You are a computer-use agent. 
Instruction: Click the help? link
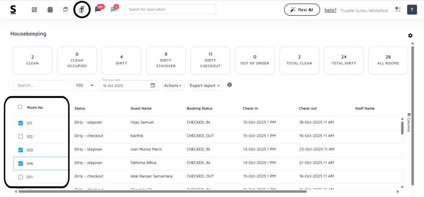(330, 10)
